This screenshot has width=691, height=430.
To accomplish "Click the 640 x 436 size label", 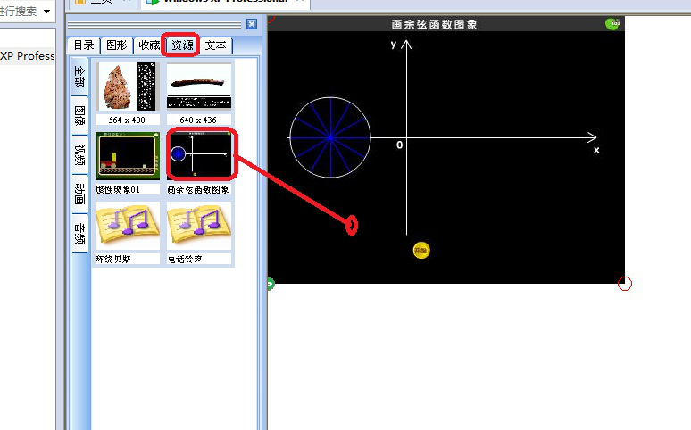I will 198,120.
